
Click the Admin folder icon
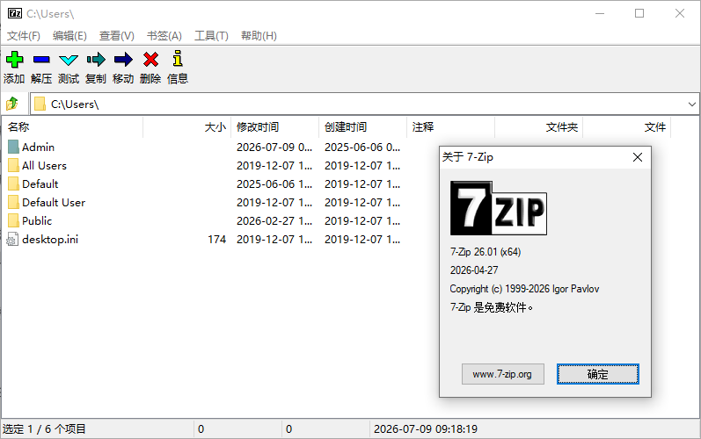(x=13, y=147)
